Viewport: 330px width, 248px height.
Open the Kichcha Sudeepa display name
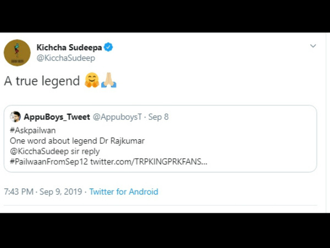click(68, 47)
